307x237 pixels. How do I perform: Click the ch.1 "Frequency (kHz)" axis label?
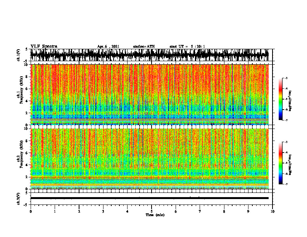point(21,90)
